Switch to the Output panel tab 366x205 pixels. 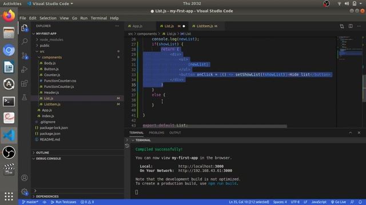point(175,133)
